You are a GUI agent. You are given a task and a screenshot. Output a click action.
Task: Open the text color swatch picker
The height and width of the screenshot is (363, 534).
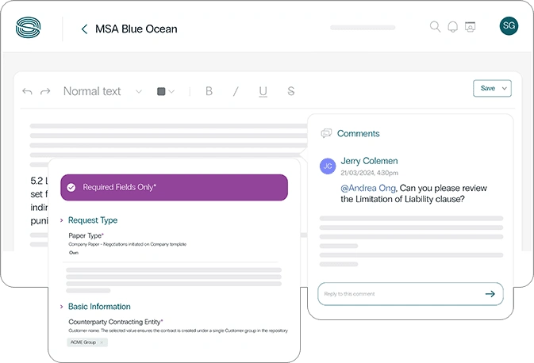[165, 92]
